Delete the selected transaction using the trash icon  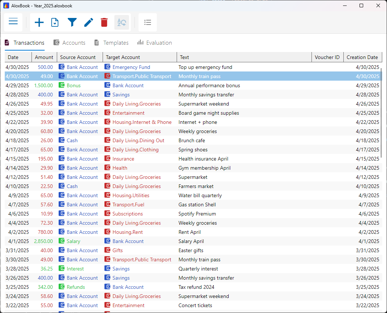[x=104, y=22]
